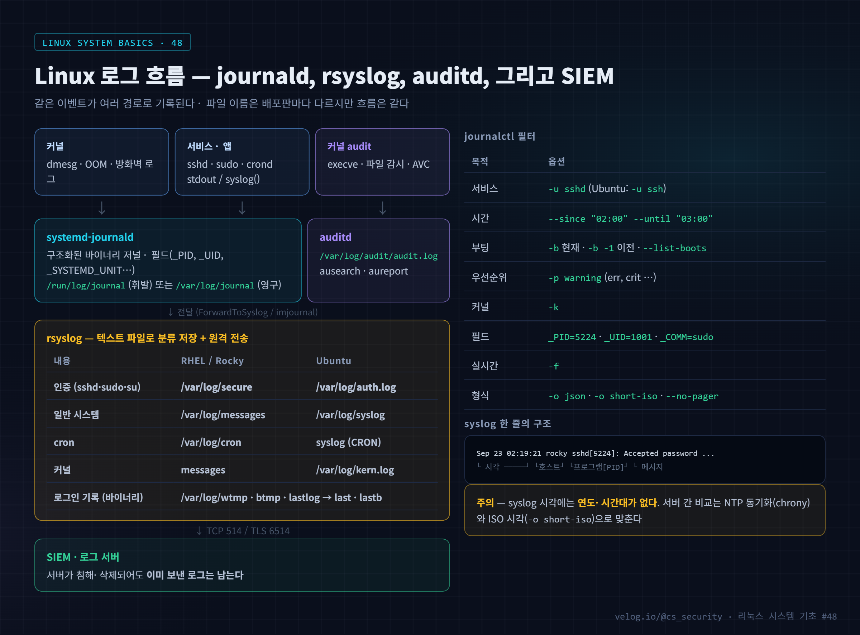Click the 주의 warning label
Viewport: 860px width, 635px height.
tap(485, 503)
